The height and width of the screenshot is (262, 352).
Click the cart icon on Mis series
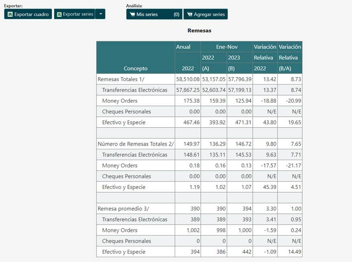[131, 14]
